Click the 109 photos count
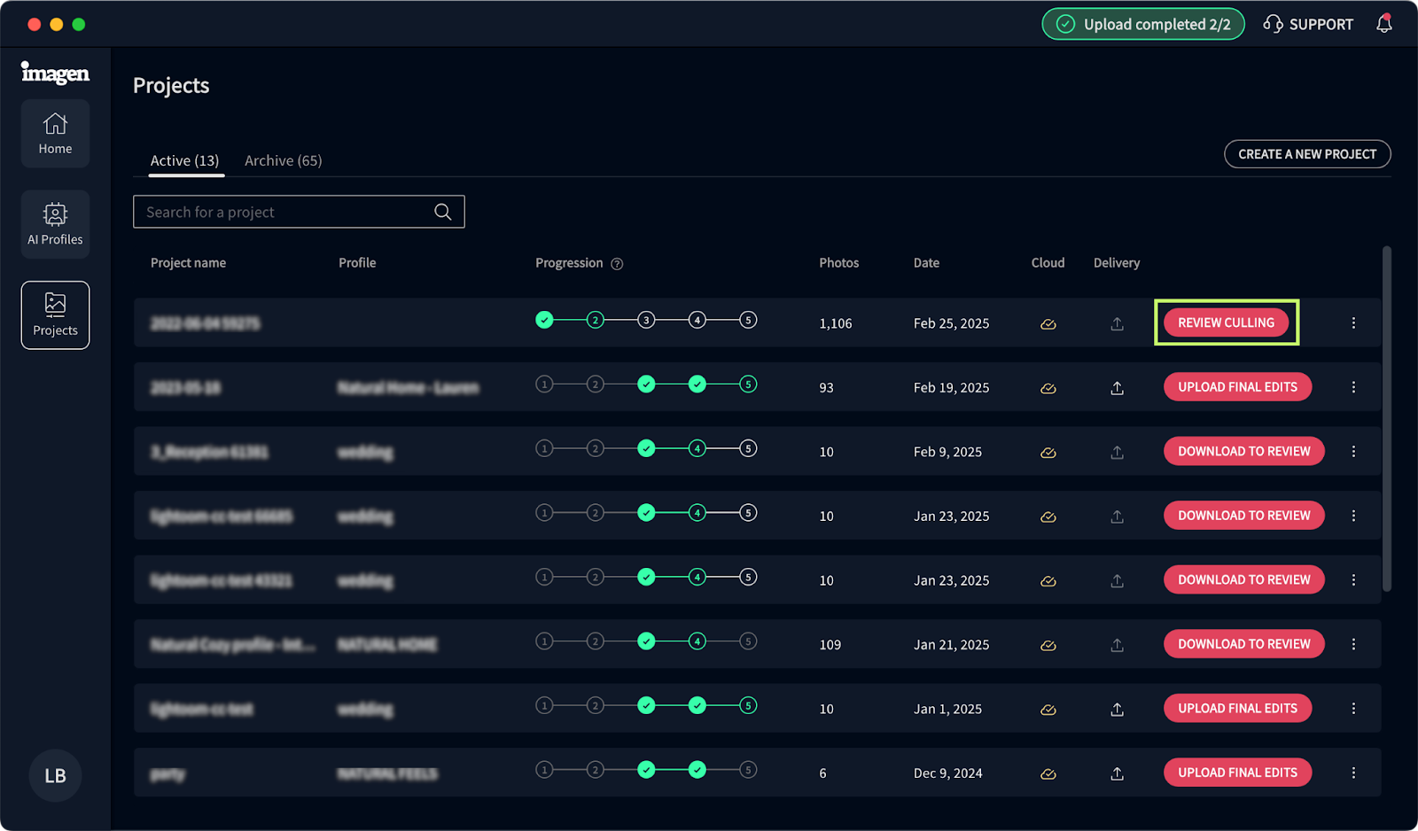 830,645
